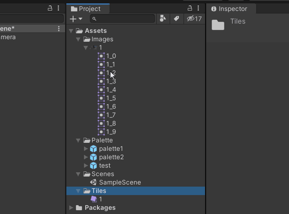Open the plus create asset dropdown
Screen dimensions: 289x214
pos(76,19)
